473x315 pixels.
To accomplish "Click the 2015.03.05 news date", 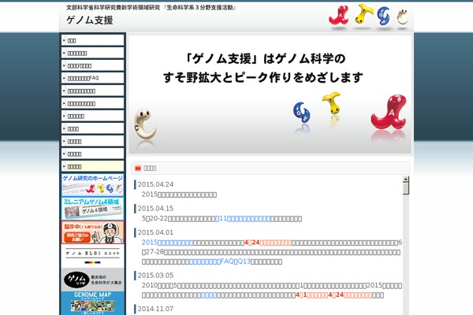I will (x=155, y=276).
